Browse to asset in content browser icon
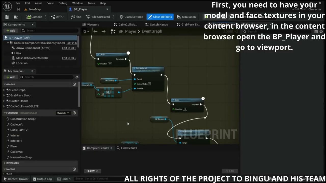Viewport: 326px width, 183px height. (x=16, y=17)
